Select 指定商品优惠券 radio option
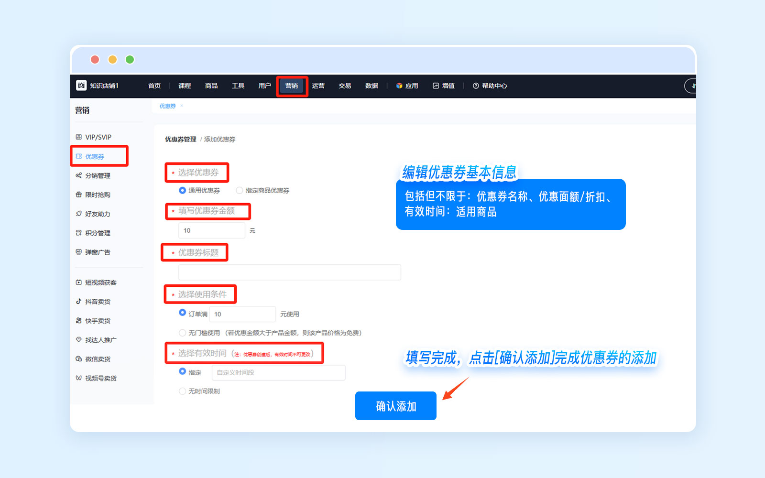The height and width of the screenshot is (478, 765). coord(240,190)
